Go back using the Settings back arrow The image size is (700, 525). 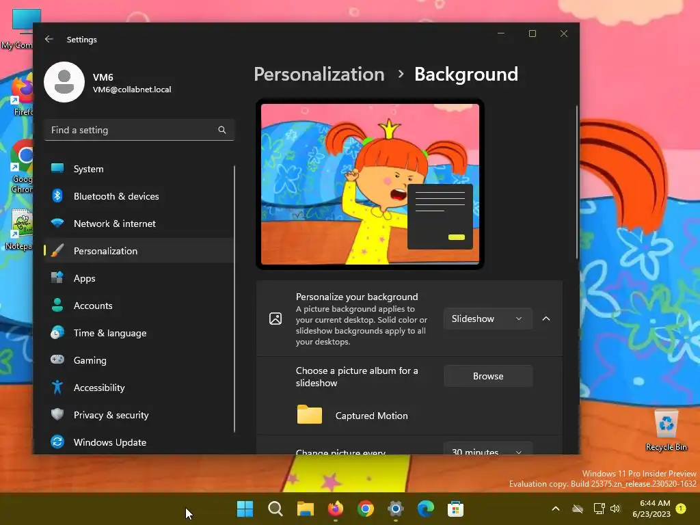click(49, 39)
